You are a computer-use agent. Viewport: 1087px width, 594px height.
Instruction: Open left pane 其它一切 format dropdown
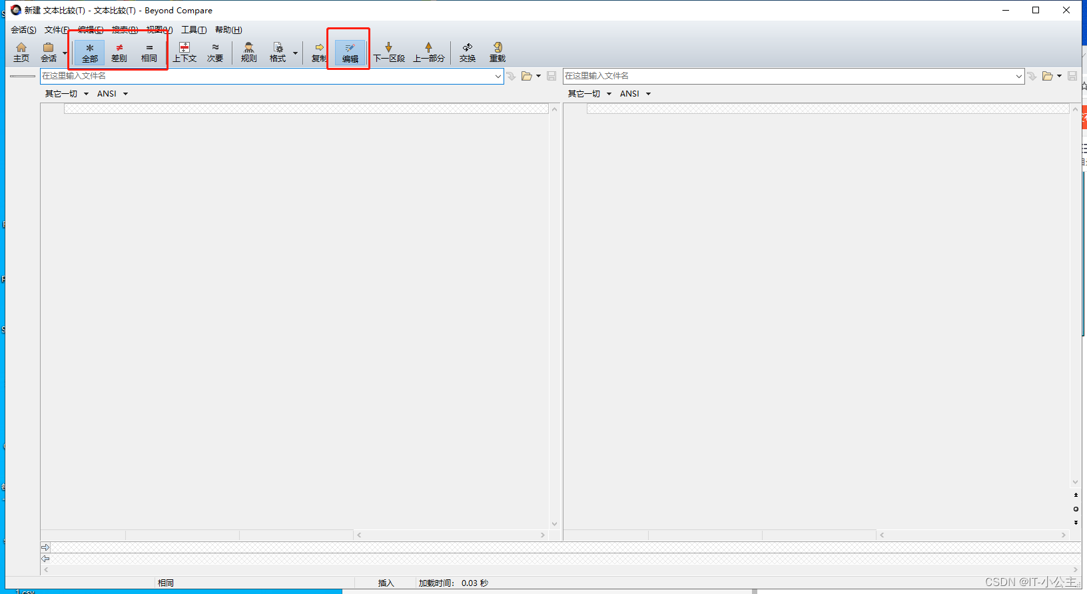tap(67, 94)
